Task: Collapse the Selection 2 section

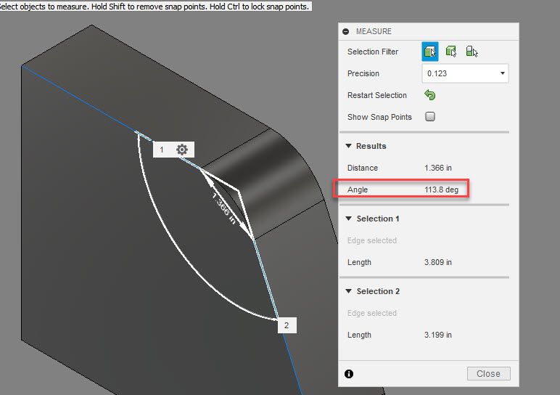Action: click(349, 291)
